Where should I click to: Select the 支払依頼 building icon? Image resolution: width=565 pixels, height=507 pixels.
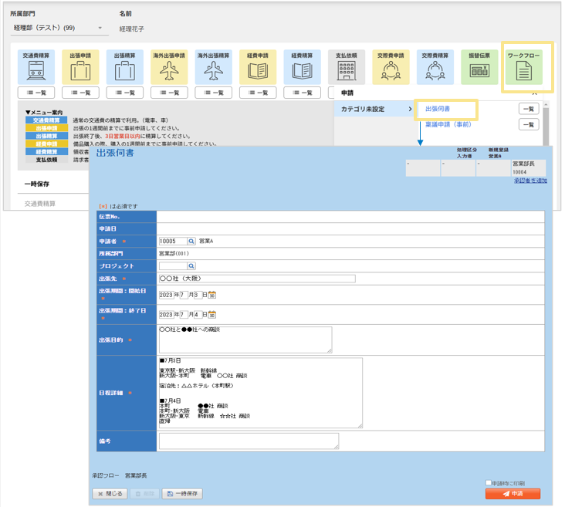347,72
